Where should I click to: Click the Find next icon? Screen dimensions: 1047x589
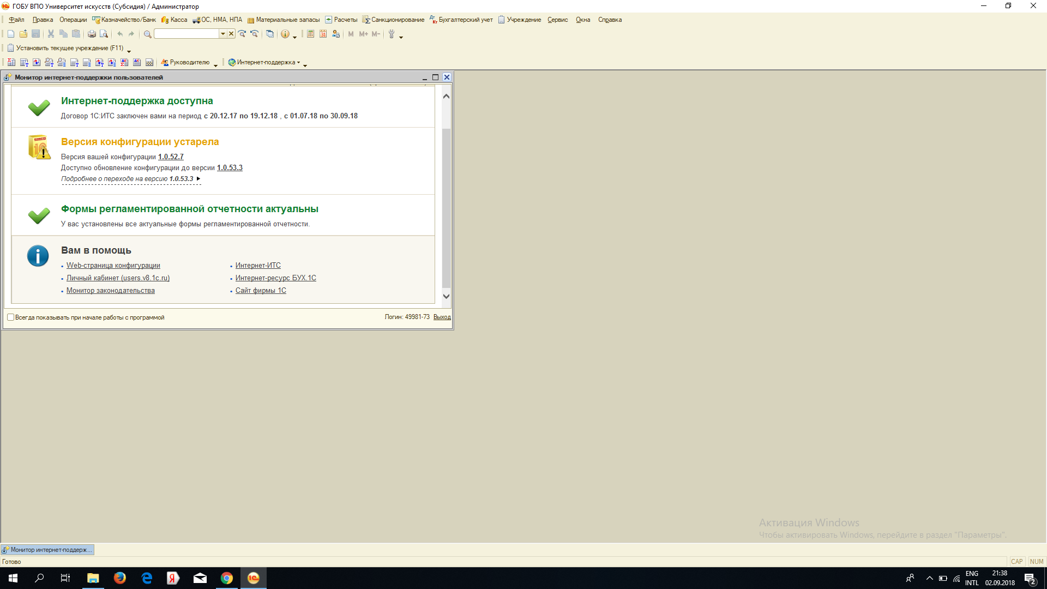tap(242, 34)
